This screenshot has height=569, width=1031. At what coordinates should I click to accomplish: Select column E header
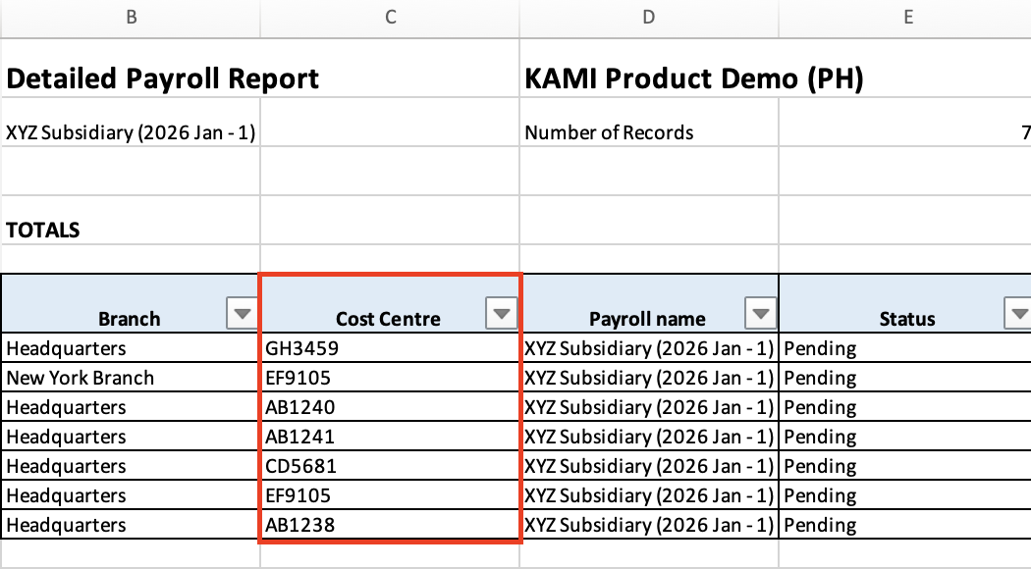tap(905, 18)
